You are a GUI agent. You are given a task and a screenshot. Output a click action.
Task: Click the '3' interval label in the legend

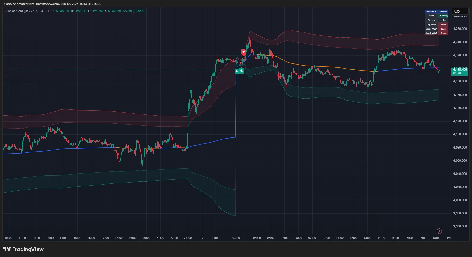pos(42,11)
